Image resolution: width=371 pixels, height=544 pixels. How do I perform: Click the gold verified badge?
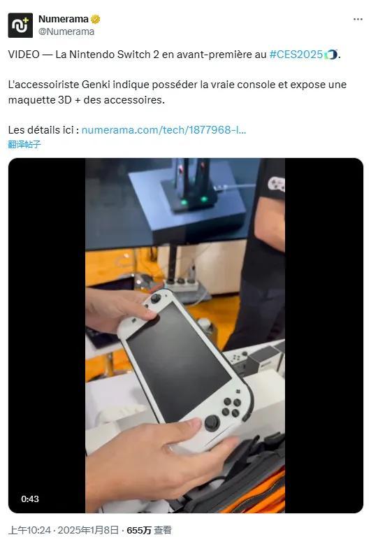(x=95, y=19)
